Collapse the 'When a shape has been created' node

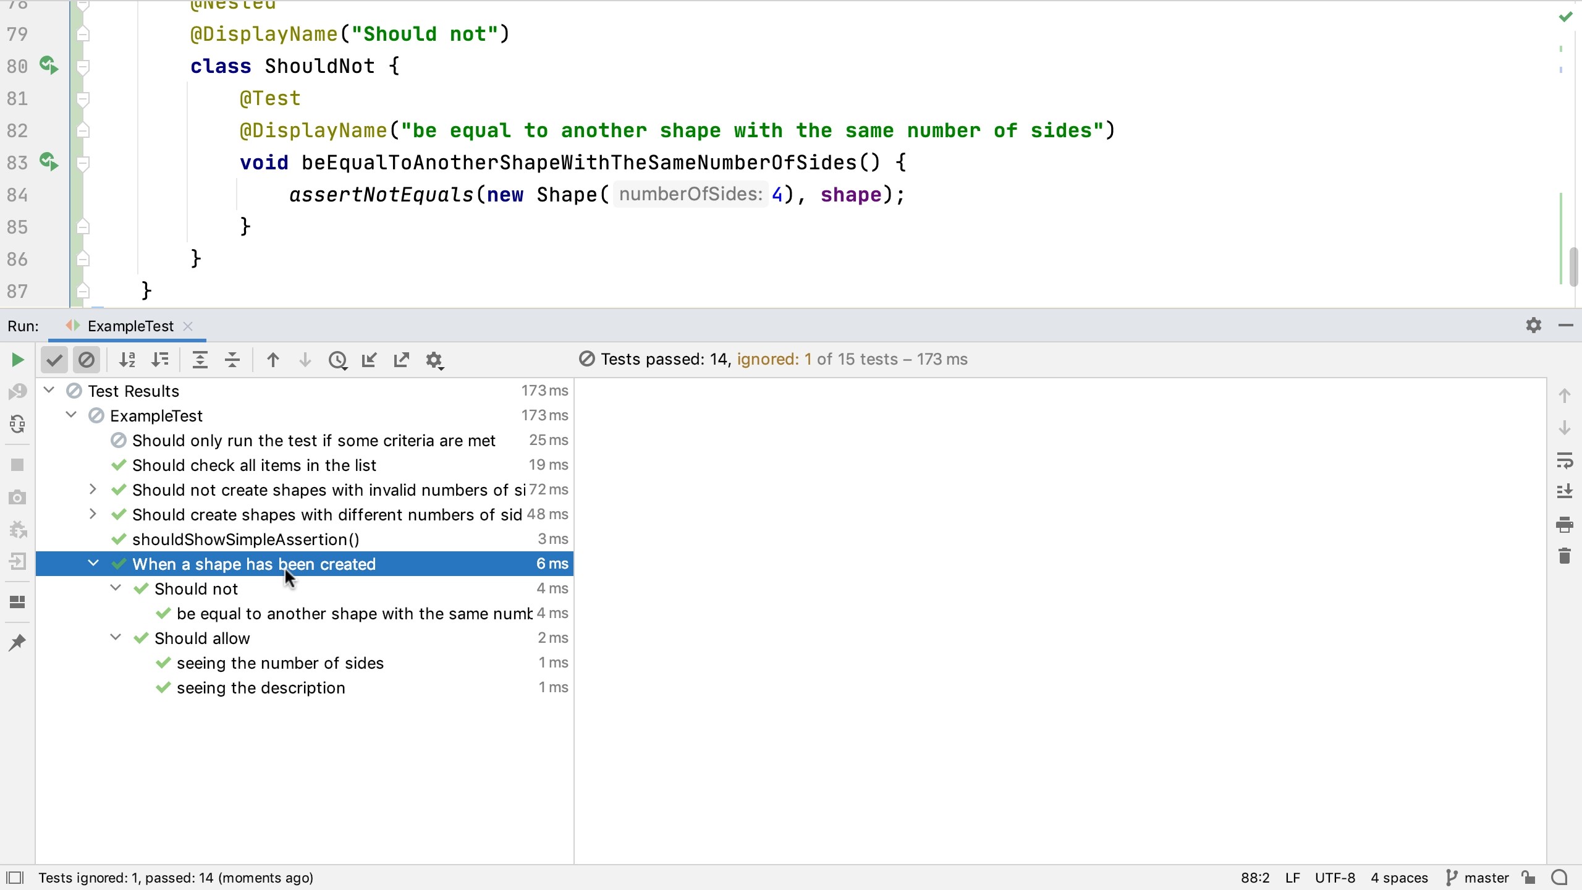coord(94,563)
